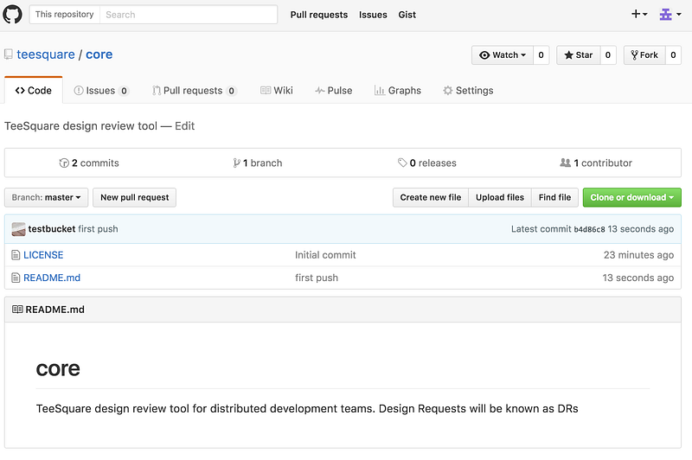Image resolution: width=692 pixels, height=460 pixels.
Task: Click the testbucket committer avatar
Action: (18, 229)
